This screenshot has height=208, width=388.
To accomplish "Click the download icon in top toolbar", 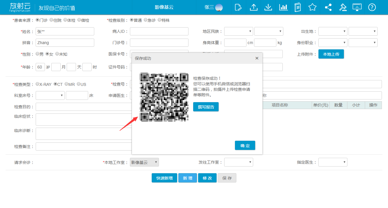I will [268, 7].
